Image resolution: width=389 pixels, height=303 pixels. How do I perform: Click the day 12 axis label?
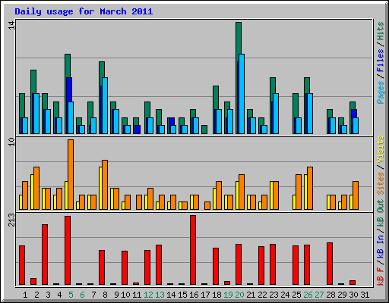click(148, 295)
